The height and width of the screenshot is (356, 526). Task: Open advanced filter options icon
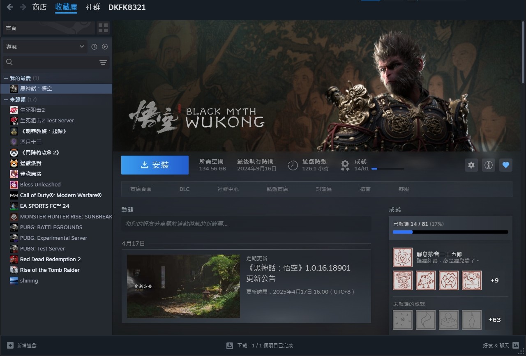coord(103,62)
